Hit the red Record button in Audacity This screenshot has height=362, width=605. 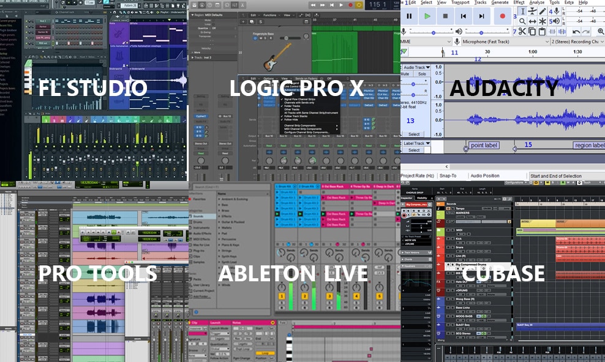click(x=502, y=16)
